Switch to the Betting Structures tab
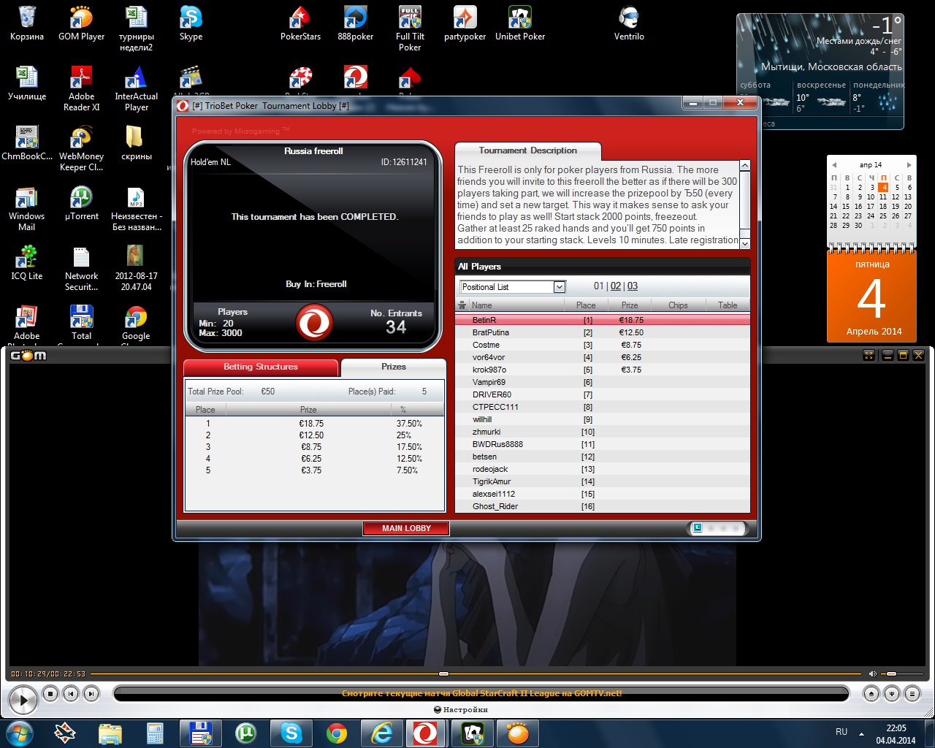The width and height of the screenshot is (935, 748). 261,367
